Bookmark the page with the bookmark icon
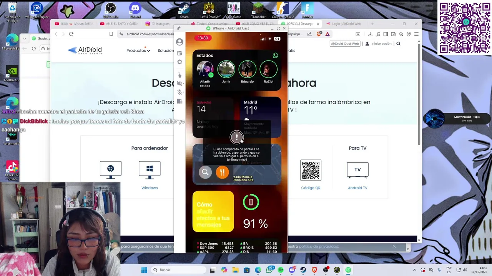 click(x=111, y=34)
